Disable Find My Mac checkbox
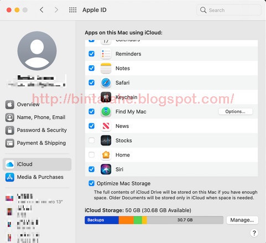This screenshot has width=266, height=243. pyautogui.click(x=91, y=111)
